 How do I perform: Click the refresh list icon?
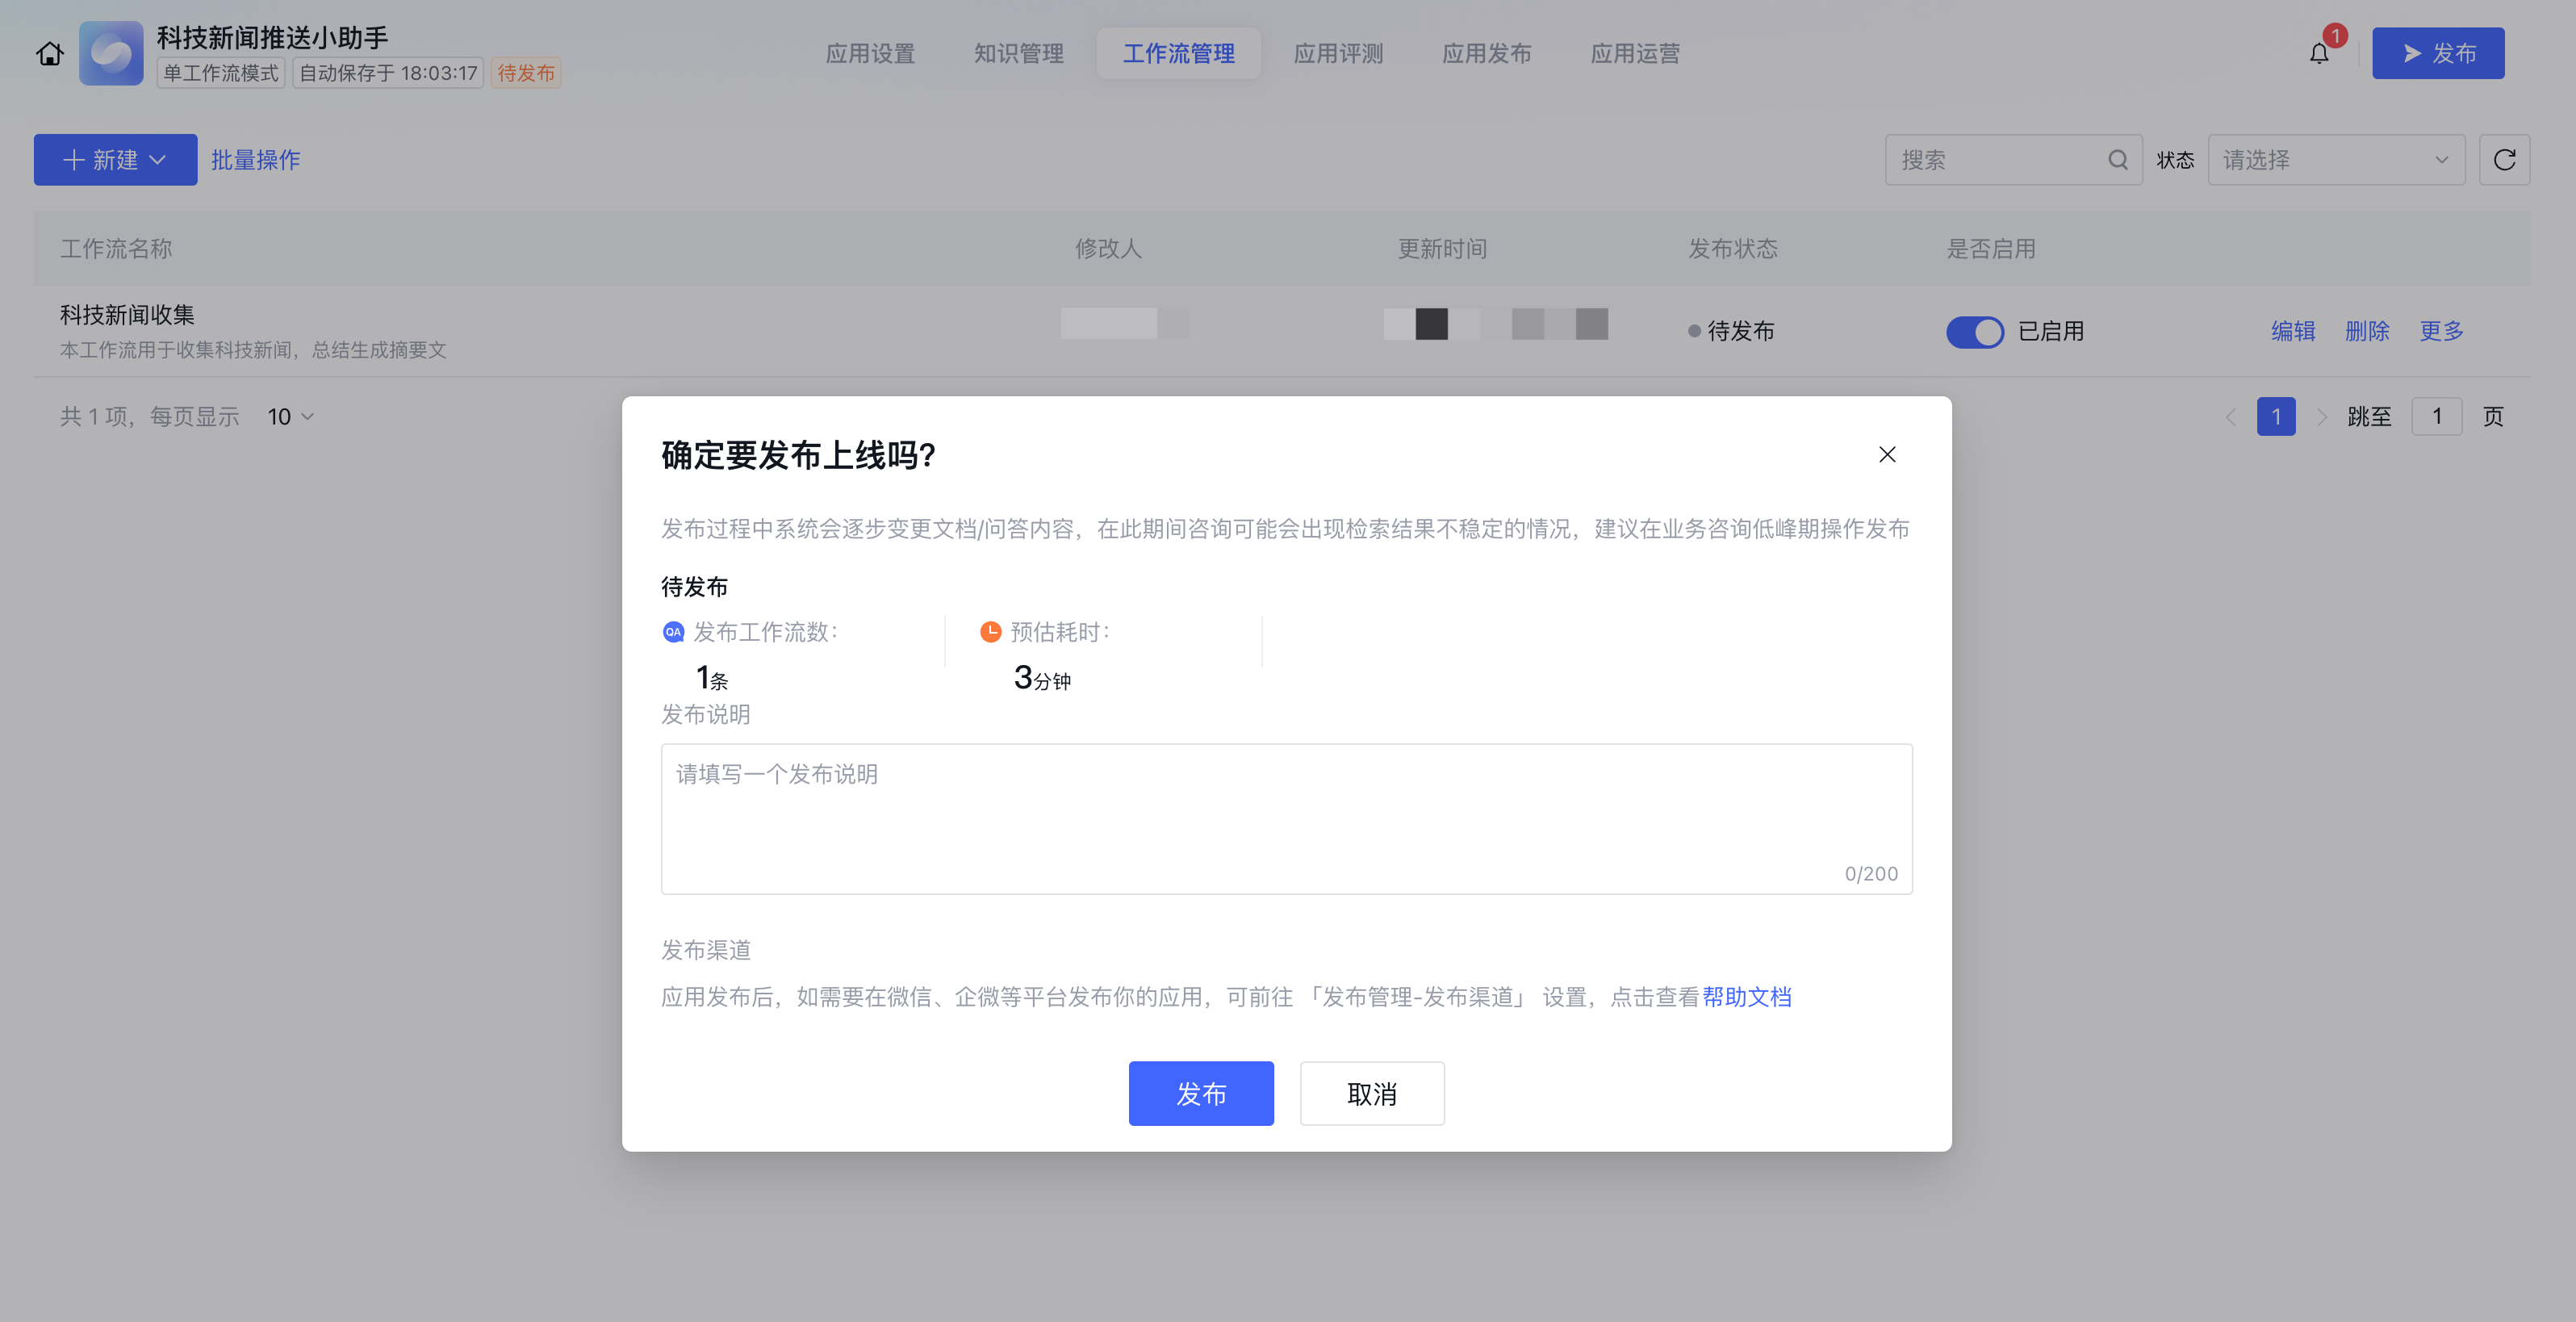coord(2504,160)
